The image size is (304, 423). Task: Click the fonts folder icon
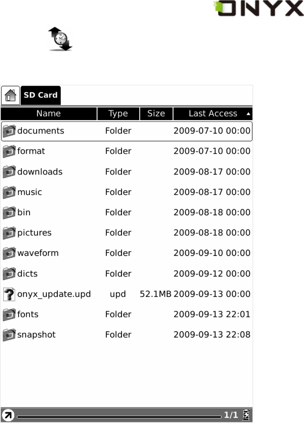tap(9, 314)
